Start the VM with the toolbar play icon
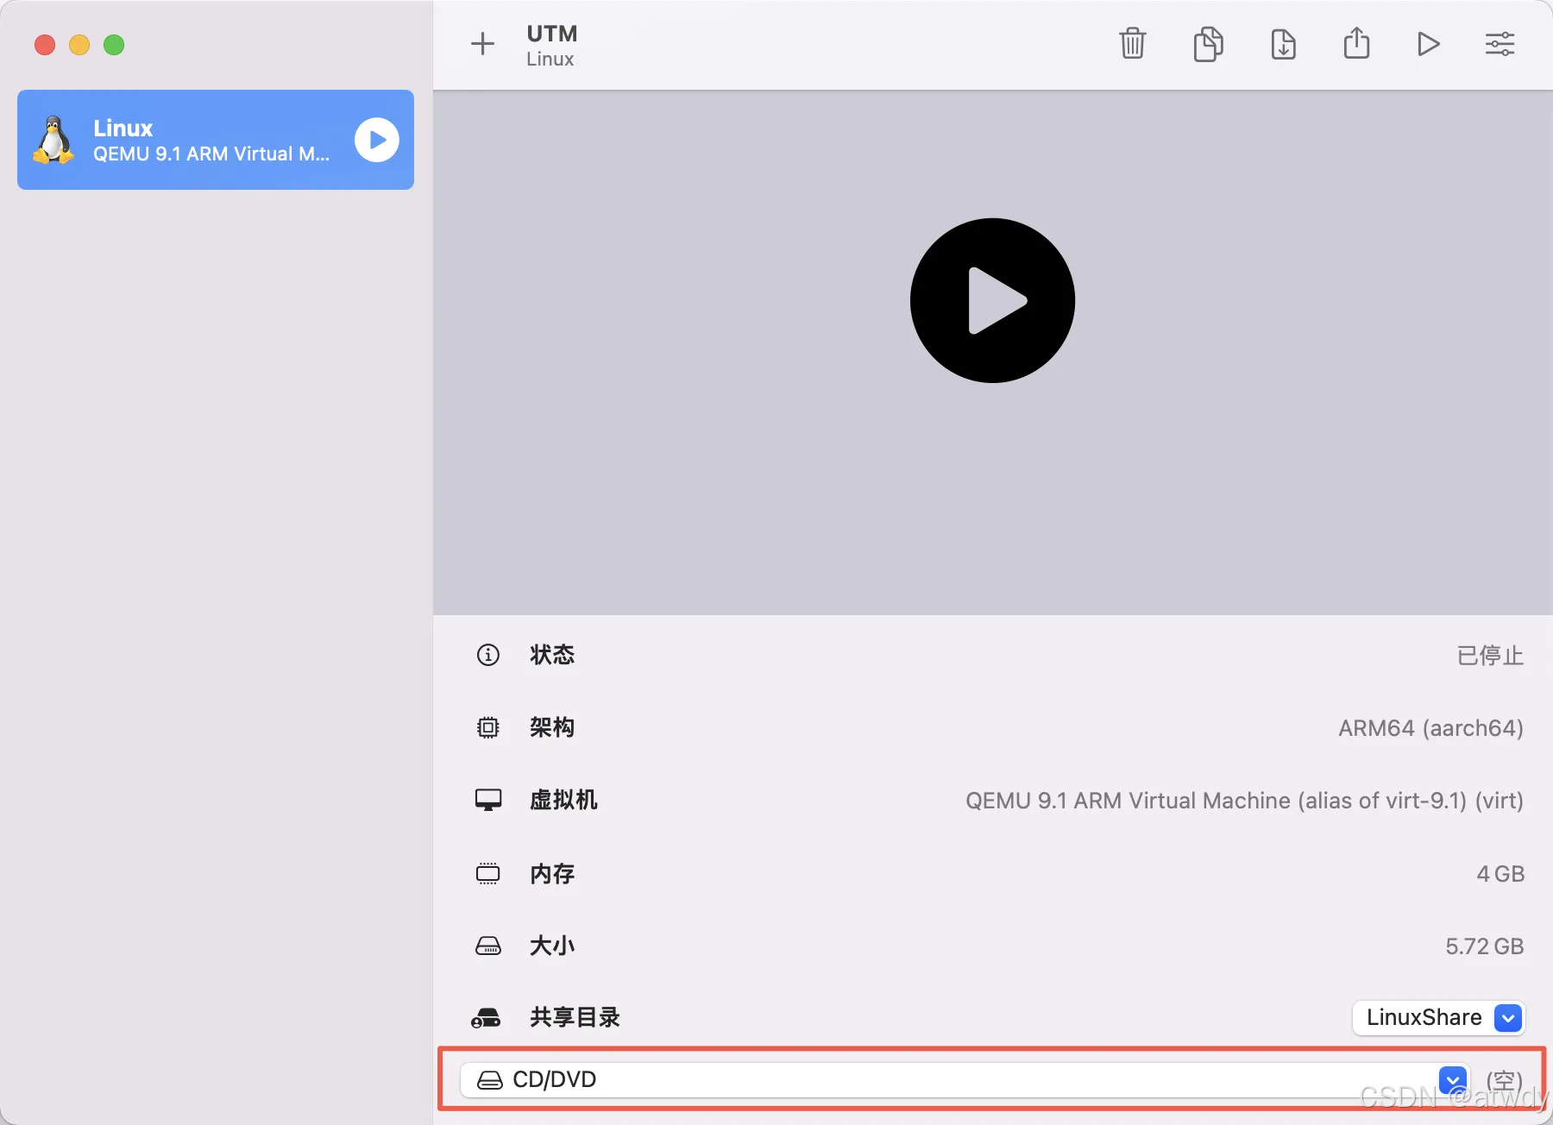The image size is (1553, 1125). tap(1428, 44)
